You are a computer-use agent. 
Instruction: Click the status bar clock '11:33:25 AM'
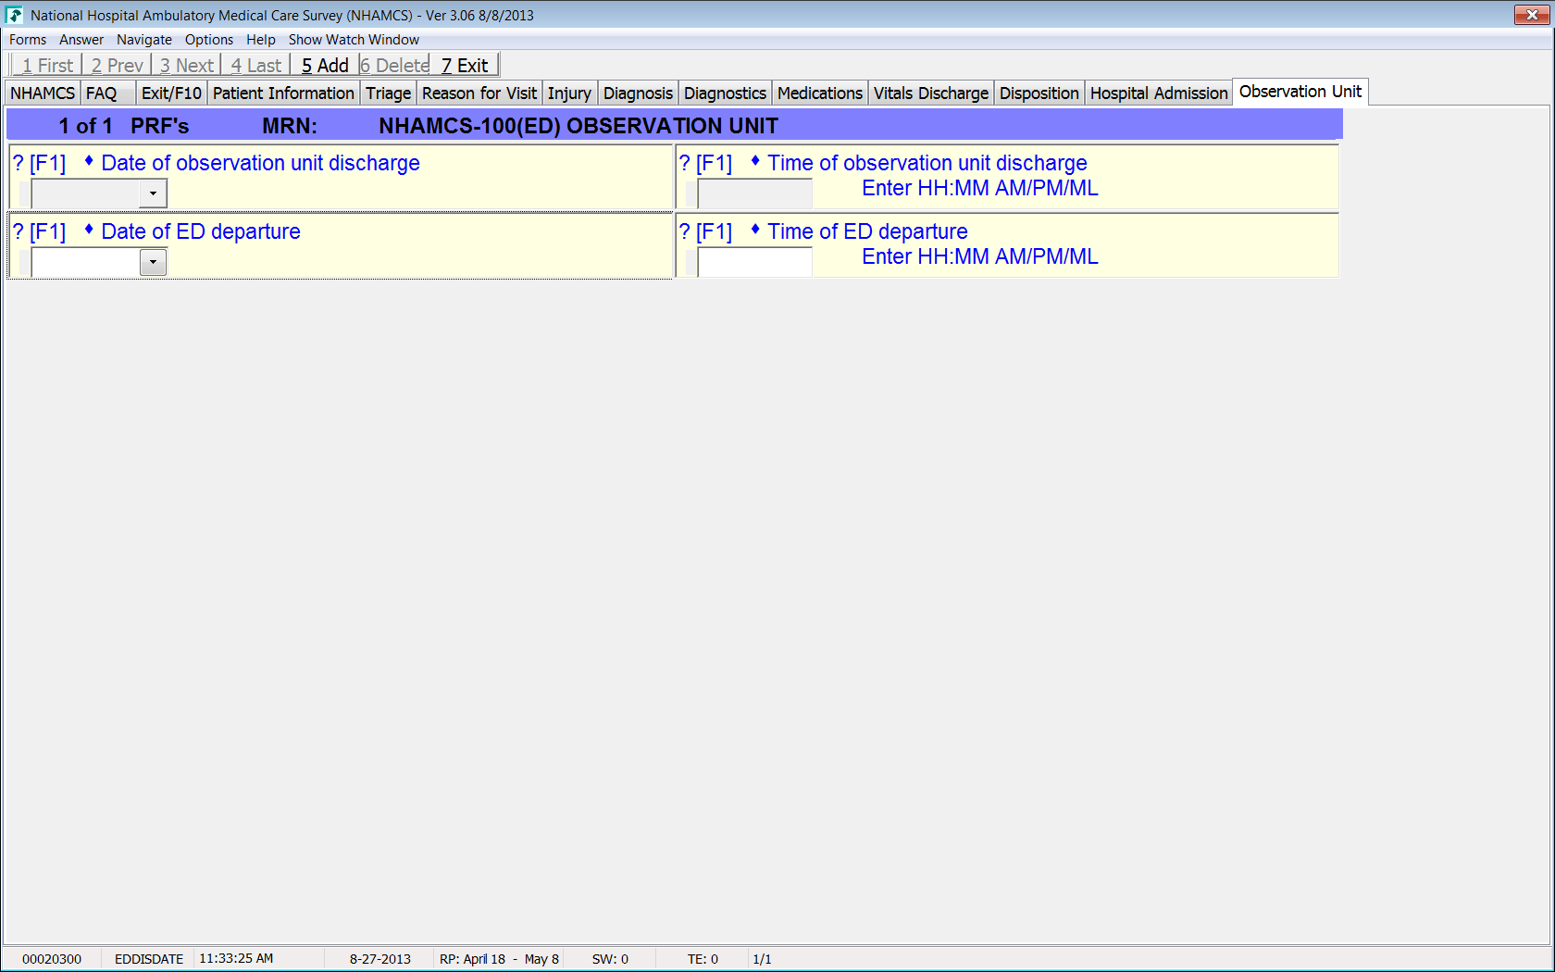(x=236, y=958)
